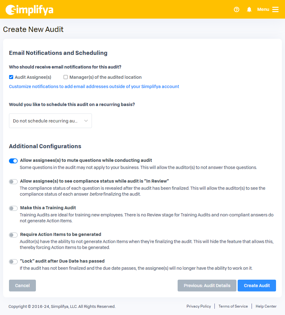
Task: Enable compliance status while In Review toggle
Action: point(13,181)
